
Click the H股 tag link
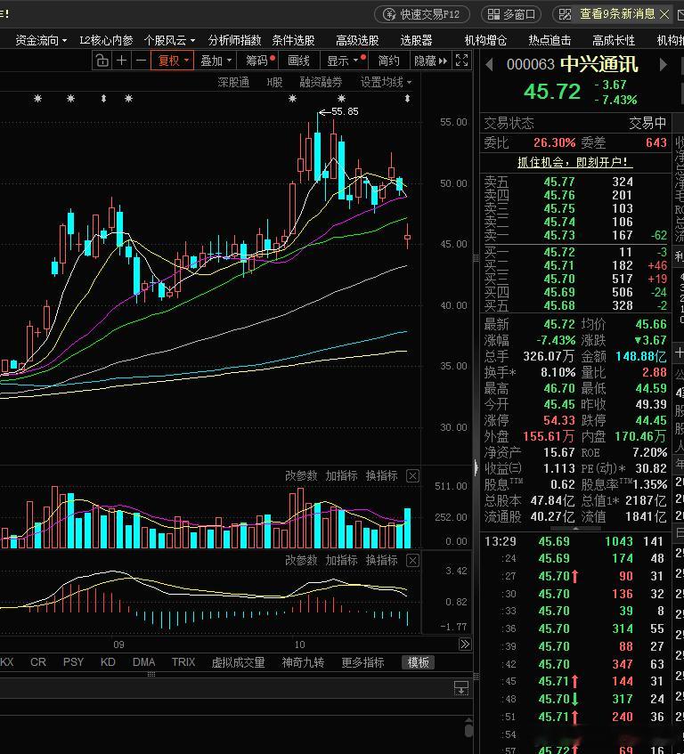tap(274, 82)
